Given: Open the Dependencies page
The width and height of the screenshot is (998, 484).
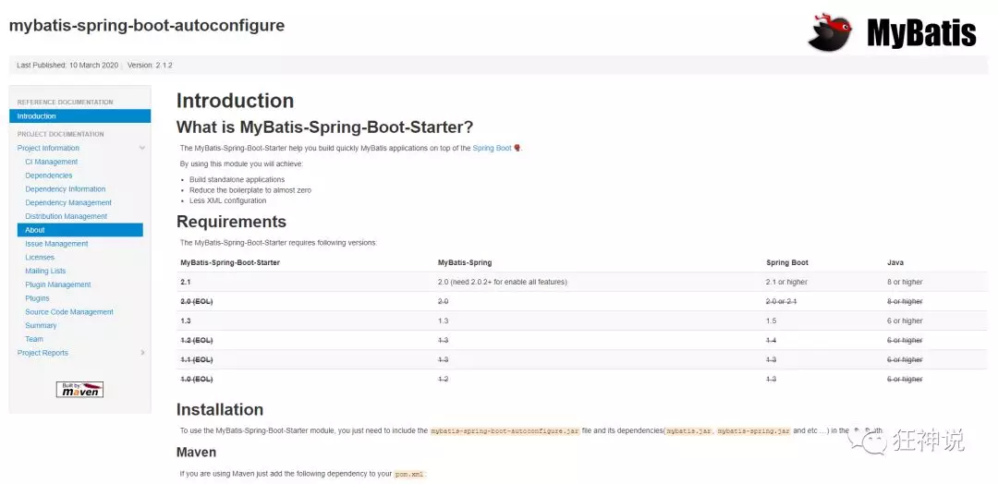Looking at the screenshot, I should point(49,175).
